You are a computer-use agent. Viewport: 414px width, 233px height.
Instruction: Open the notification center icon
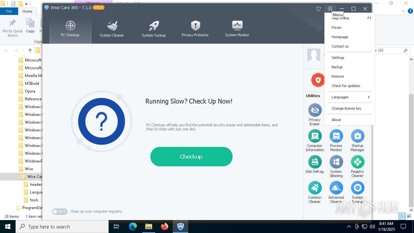tap(403, 227)
